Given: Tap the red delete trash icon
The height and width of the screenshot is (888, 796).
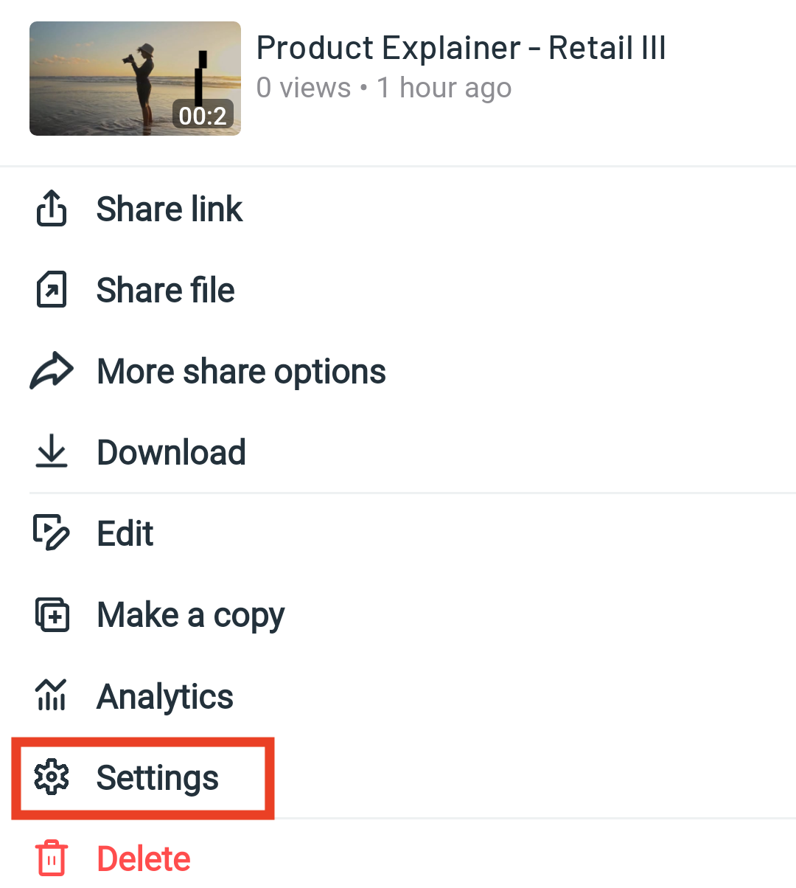Looking at the screenshot, I should coord(52,858).
